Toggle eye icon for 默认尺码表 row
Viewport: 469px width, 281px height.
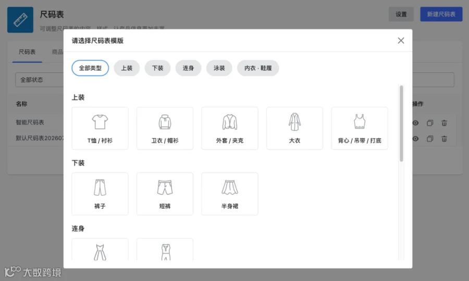(x=415, y=138)
